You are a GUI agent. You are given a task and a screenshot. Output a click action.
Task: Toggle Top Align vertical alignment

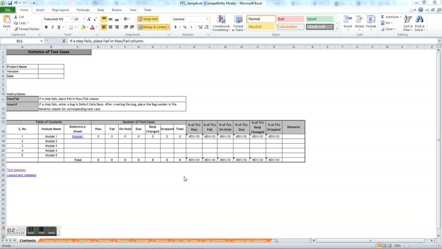(x=104, y=19)
